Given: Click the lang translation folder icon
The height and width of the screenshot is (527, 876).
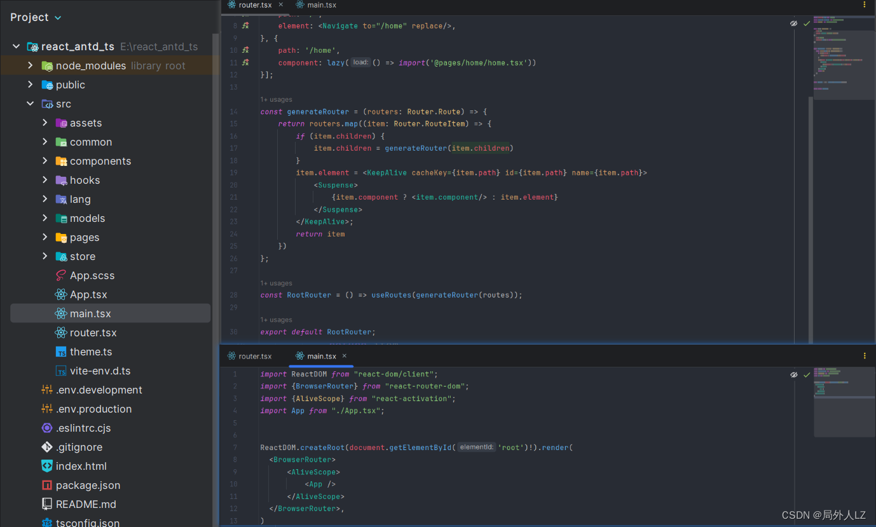Looking at the screenshot, I should [x=61, y=199].
